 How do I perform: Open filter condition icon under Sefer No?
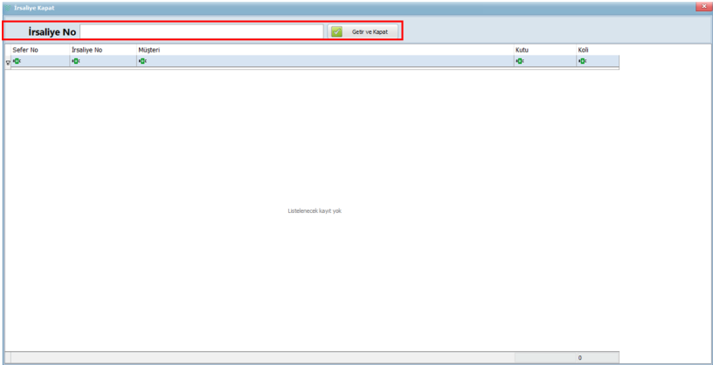(16, 61)
